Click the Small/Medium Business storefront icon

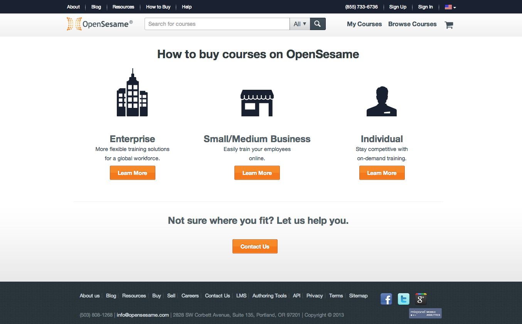tap(257, 103)
